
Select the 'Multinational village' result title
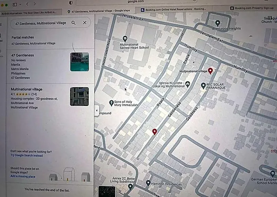pyautogui.click(x=27, y=89)
